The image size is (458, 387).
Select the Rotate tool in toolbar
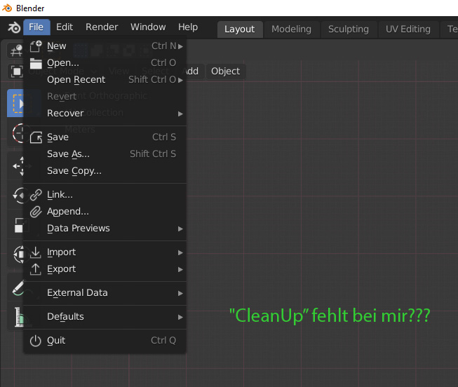click(18, 195)
